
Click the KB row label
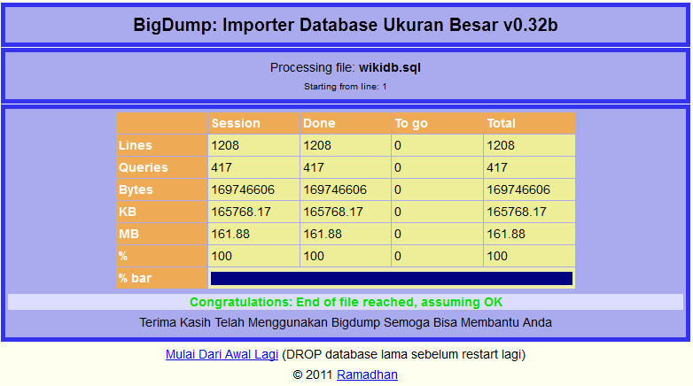[162, 212]
